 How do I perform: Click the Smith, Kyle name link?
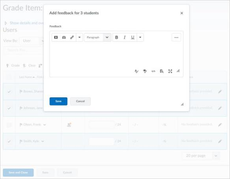click(x=31, y=141)
